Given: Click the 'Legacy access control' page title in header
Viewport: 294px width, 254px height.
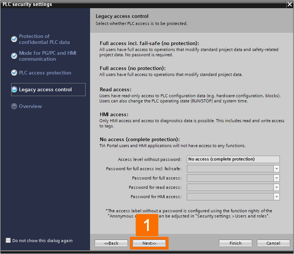Looking at the screenshot, I should (x=122, y=16).
